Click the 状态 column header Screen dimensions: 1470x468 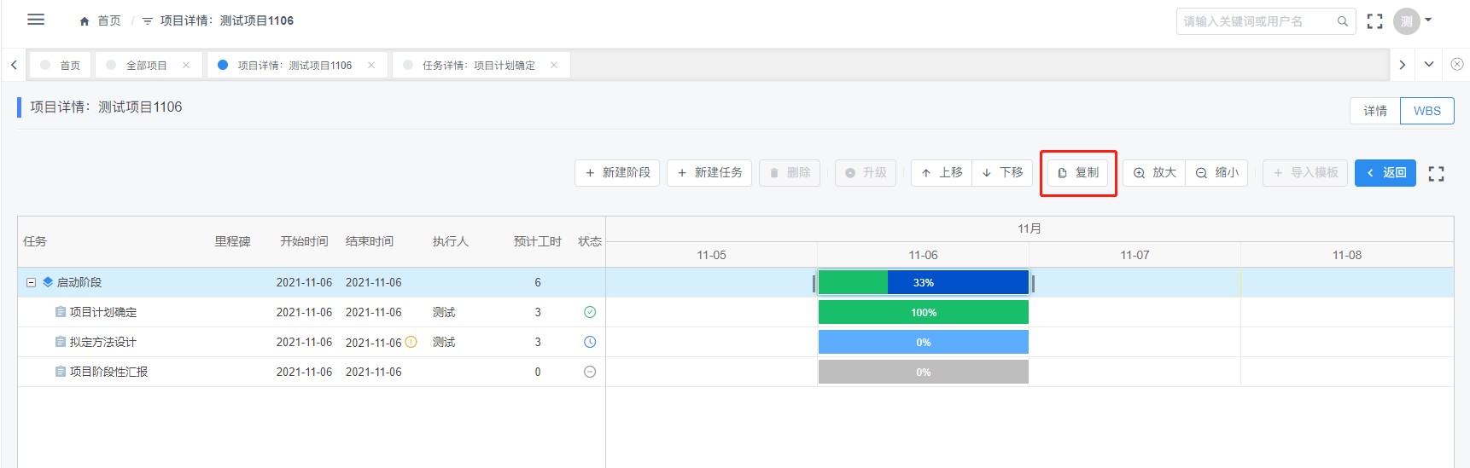(x=590, y=241)
